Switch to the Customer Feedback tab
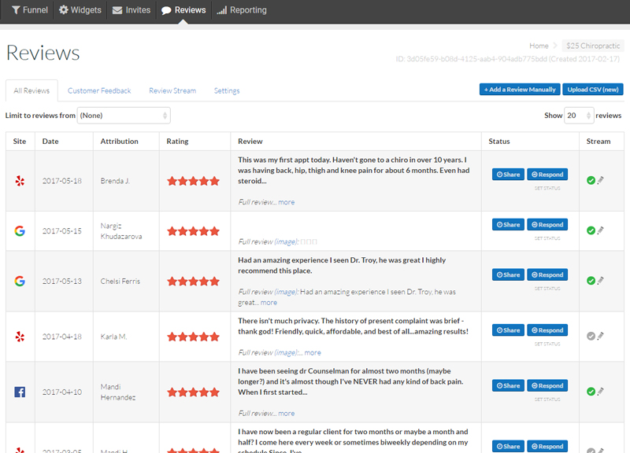 pos(99,90)
